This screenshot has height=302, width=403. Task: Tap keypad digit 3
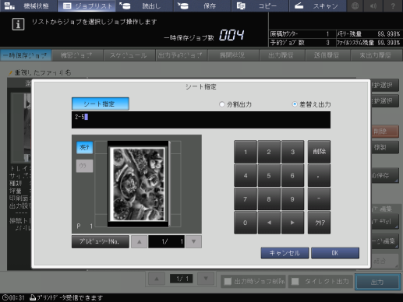coord(292,152)
